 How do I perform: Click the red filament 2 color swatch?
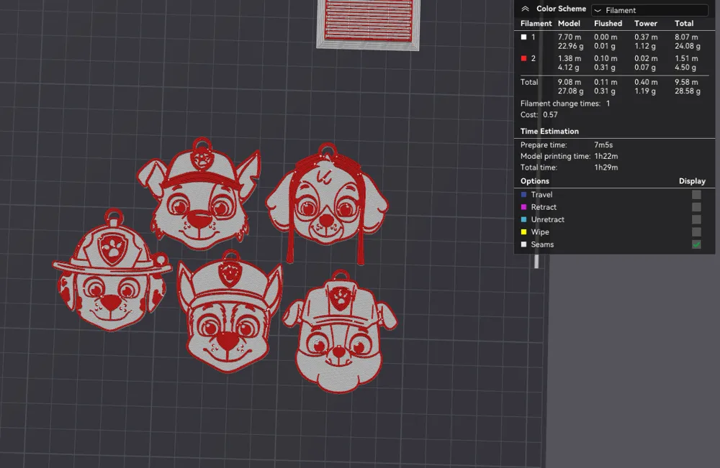[x=523, y=58]
